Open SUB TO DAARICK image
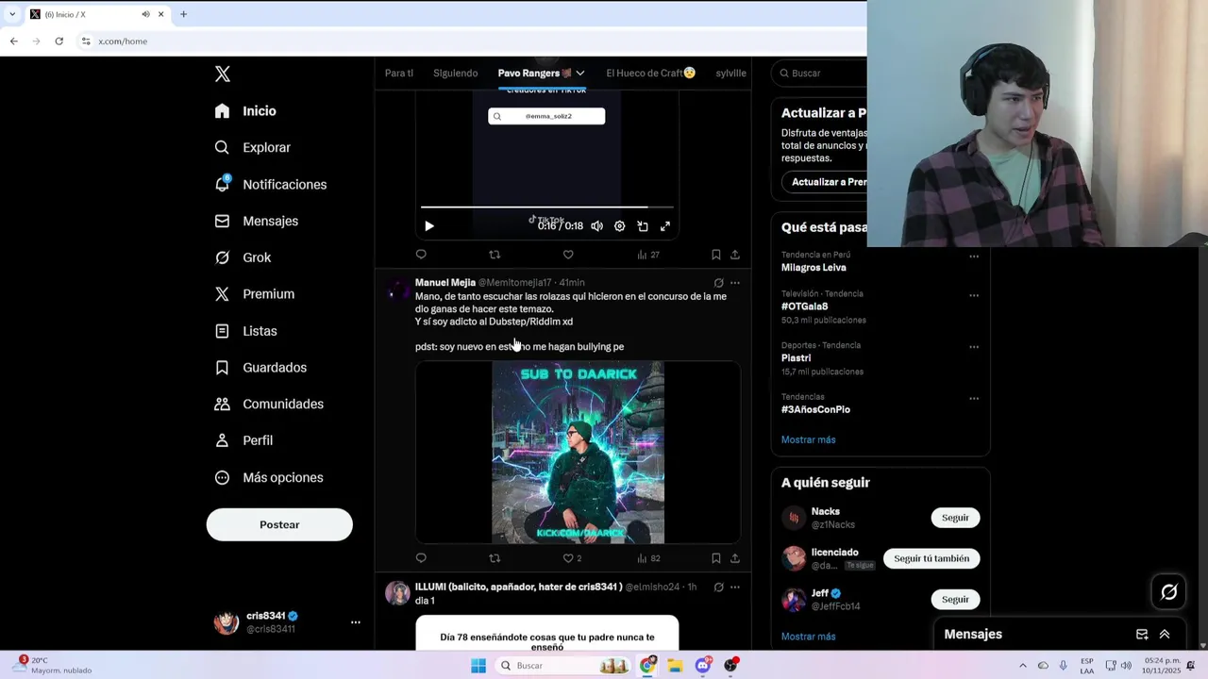Viewport: 1208px width, 679px height. pos(578,453)
